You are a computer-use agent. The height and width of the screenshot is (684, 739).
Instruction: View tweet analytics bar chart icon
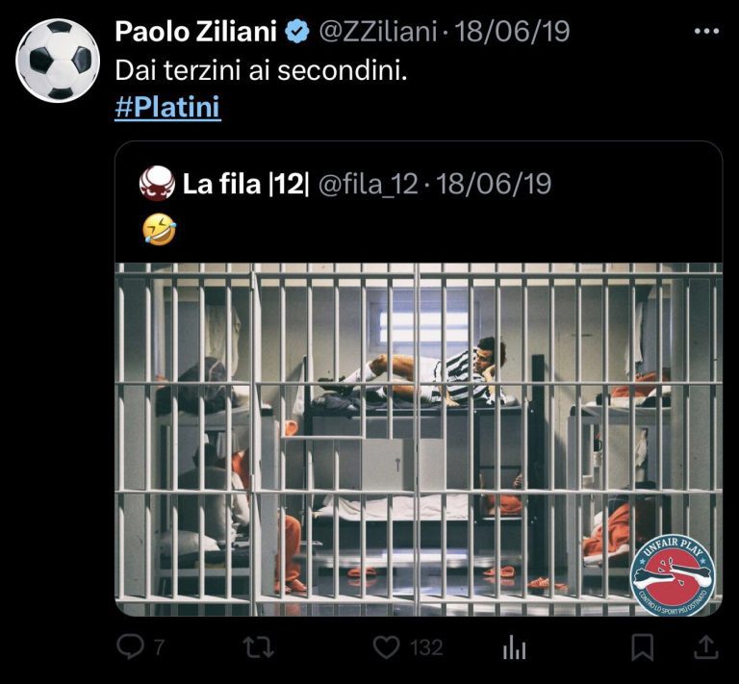coord(514,647)
